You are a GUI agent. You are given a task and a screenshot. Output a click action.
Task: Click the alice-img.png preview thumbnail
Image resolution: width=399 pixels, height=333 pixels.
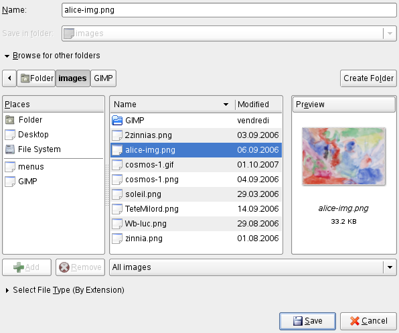pos(344,156)
